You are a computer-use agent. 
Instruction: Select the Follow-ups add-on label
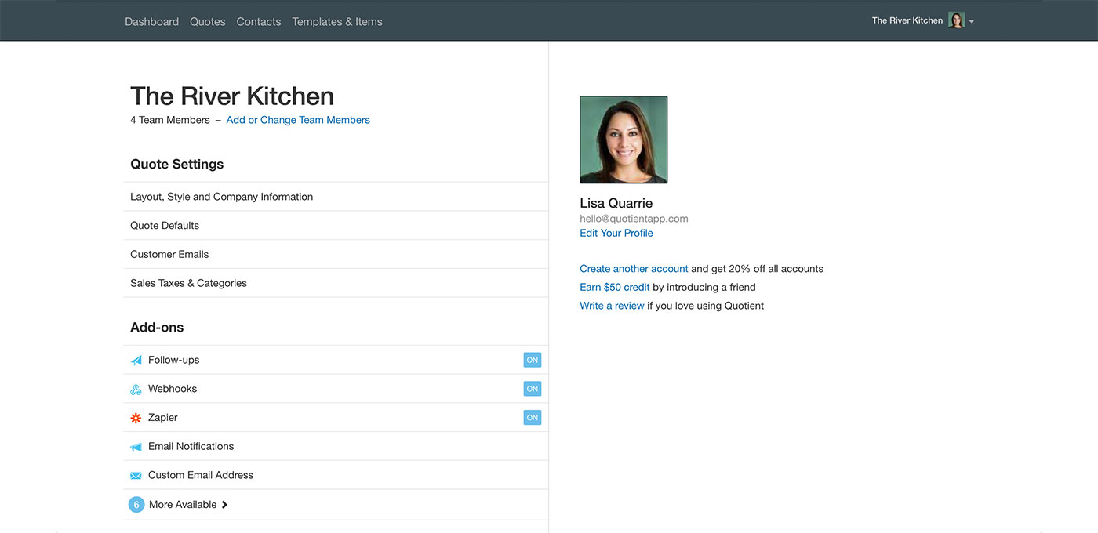pyautogui.click(x=174, y=360)
